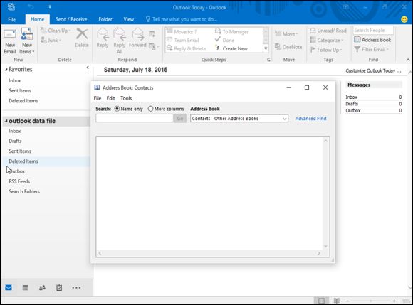Click the Forward icon

(137, 38)
